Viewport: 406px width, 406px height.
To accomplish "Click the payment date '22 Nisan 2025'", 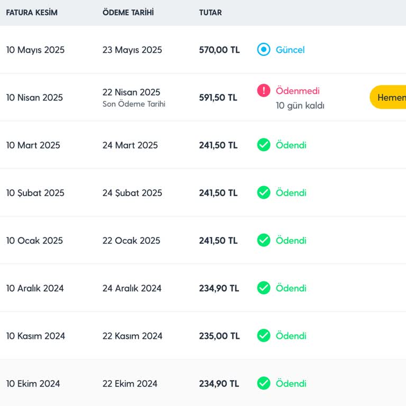I will (x=131, y=92).
